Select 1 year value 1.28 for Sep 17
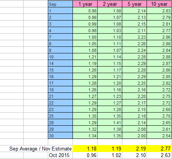 (85, 83)
